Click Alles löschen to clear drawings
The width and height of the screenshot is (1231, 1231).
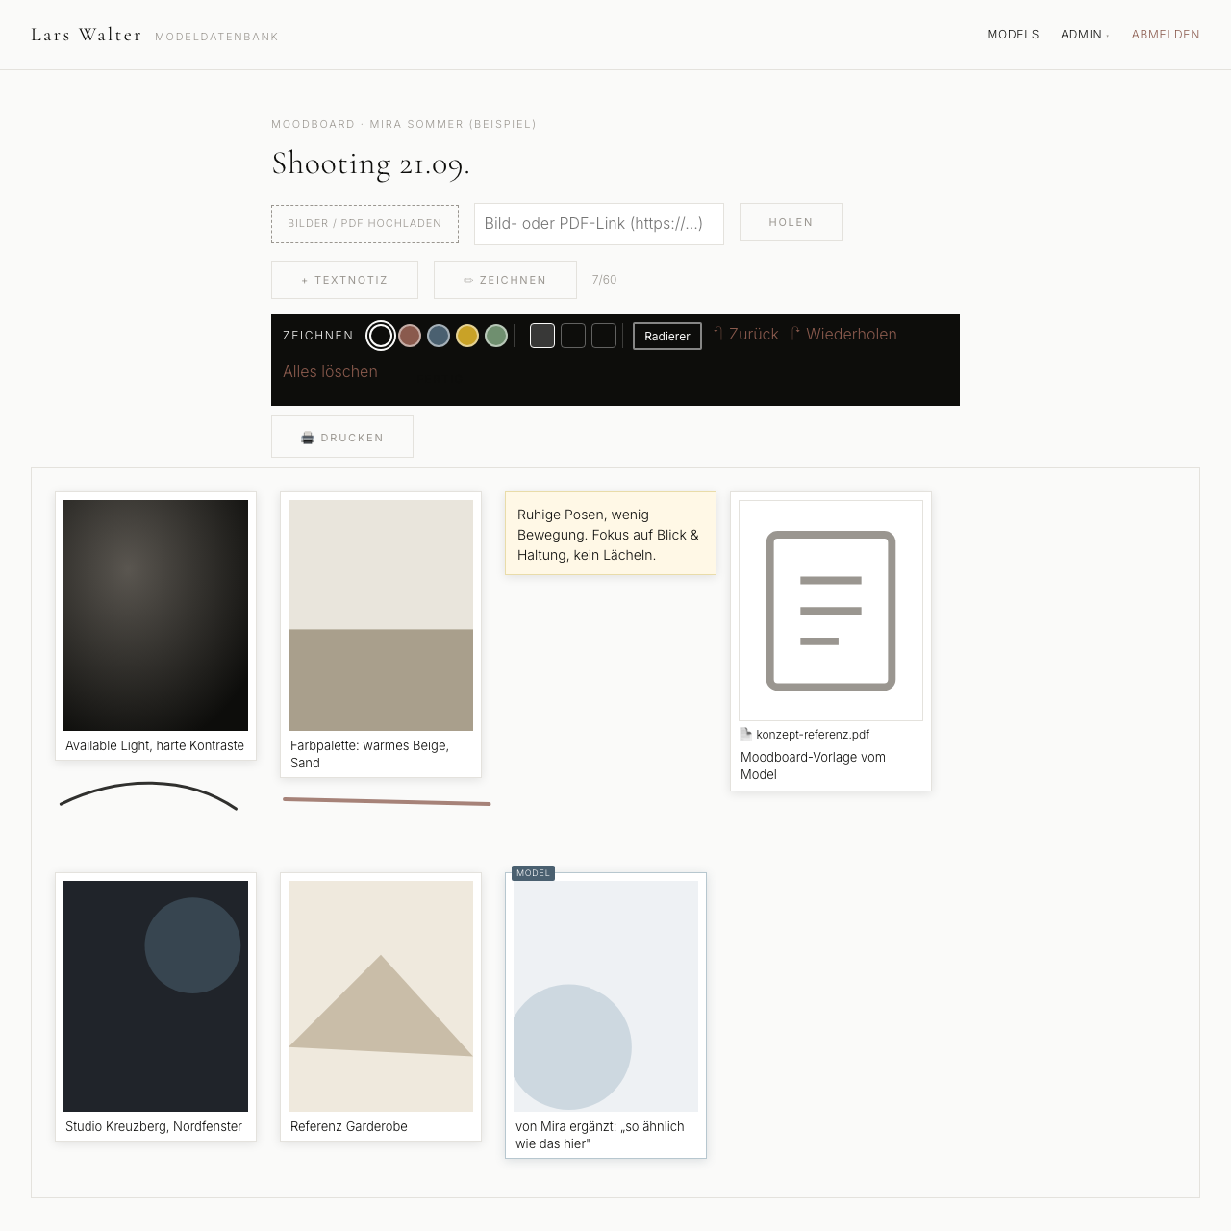[330, 371]
